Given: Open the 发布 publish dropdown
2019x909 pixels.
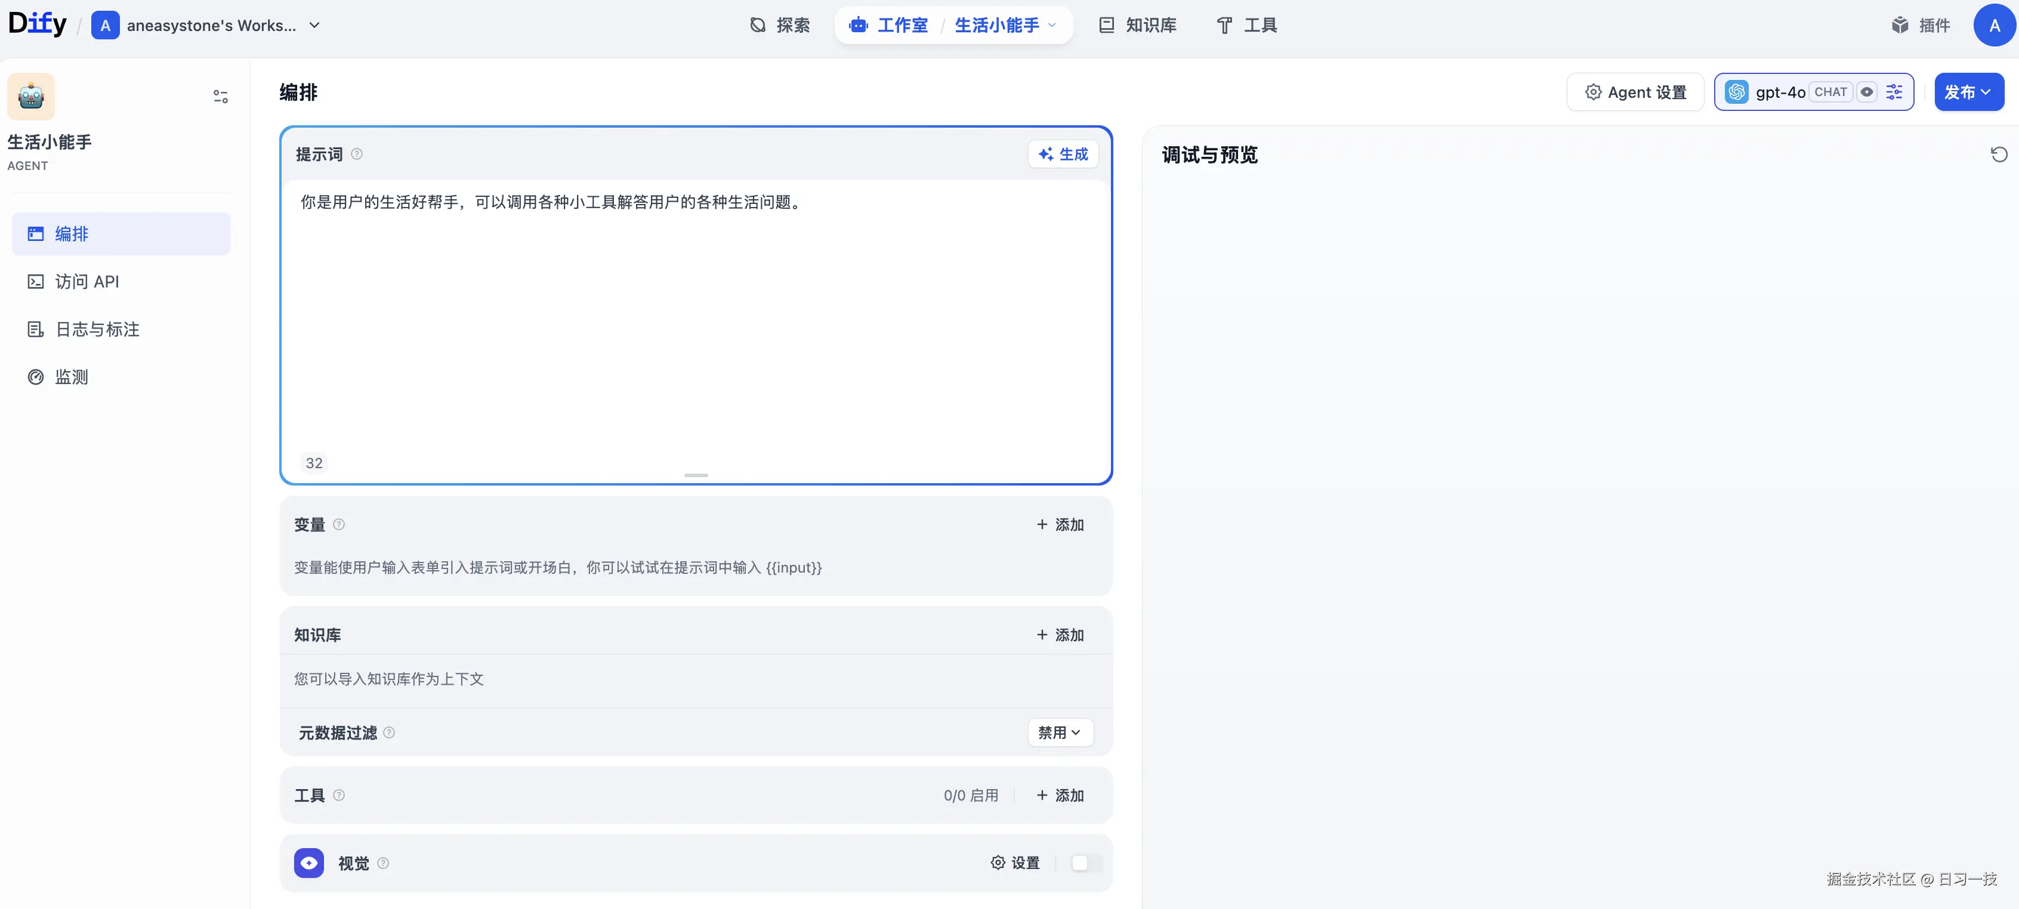Looking at the screenshot, I should [1968, 92].
